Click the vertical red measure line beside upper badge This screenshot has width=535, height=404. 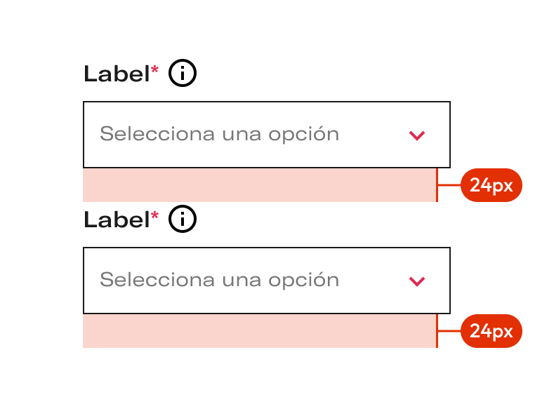coord(437,185)
